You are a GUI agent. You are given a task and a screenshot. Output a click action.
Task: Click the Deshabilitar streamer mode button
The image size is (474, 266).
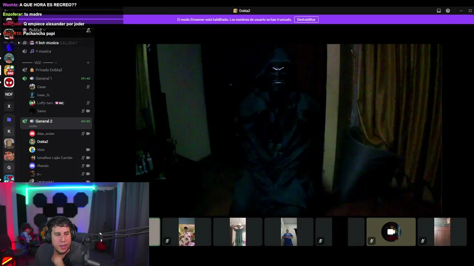(306, 20)
